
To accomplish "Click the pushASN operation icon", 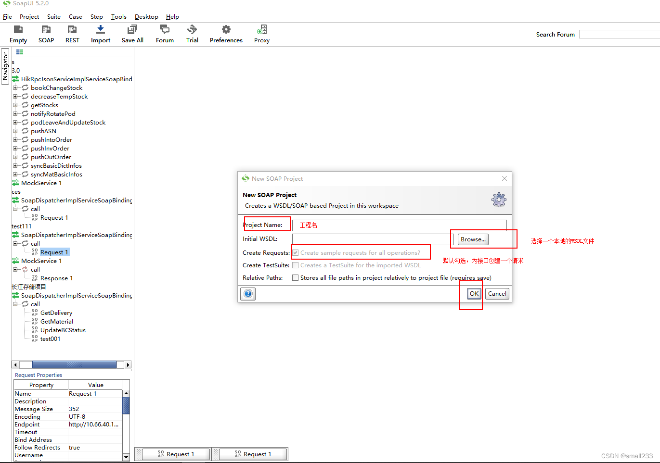I will (25, 131).
